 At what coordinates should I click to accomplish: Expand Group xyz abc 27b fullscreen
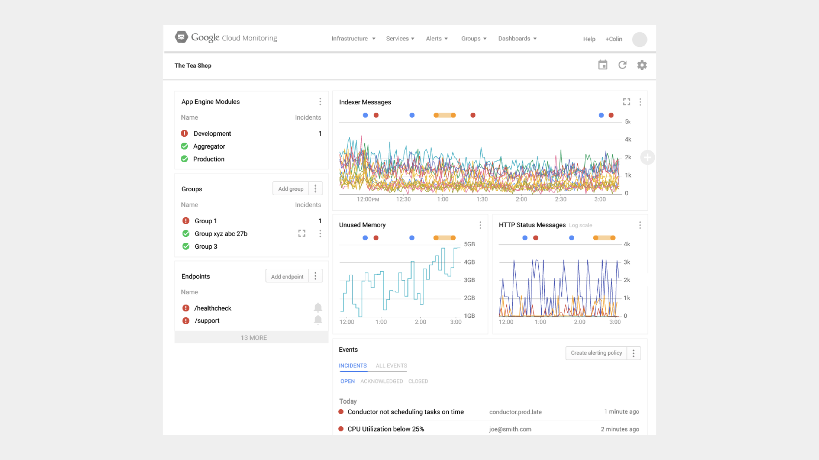302,233
